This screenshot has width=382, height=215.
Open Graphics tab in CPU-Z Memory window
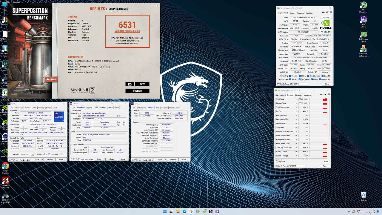tap(164, 107)
